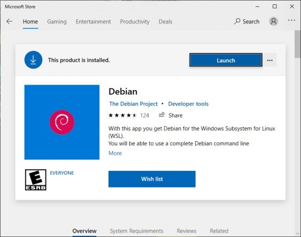Open the Gaming tab
Image resolution: width=301 pixels, height=237 pixels.
click(57, 22)
